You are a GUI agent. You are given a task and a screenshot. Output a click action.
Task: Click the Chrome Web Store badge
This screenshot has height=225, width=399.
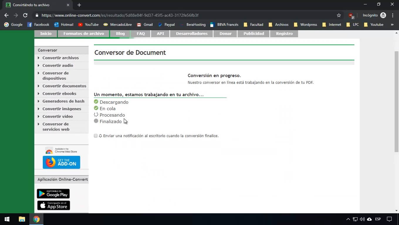click(x=61, y=151)
